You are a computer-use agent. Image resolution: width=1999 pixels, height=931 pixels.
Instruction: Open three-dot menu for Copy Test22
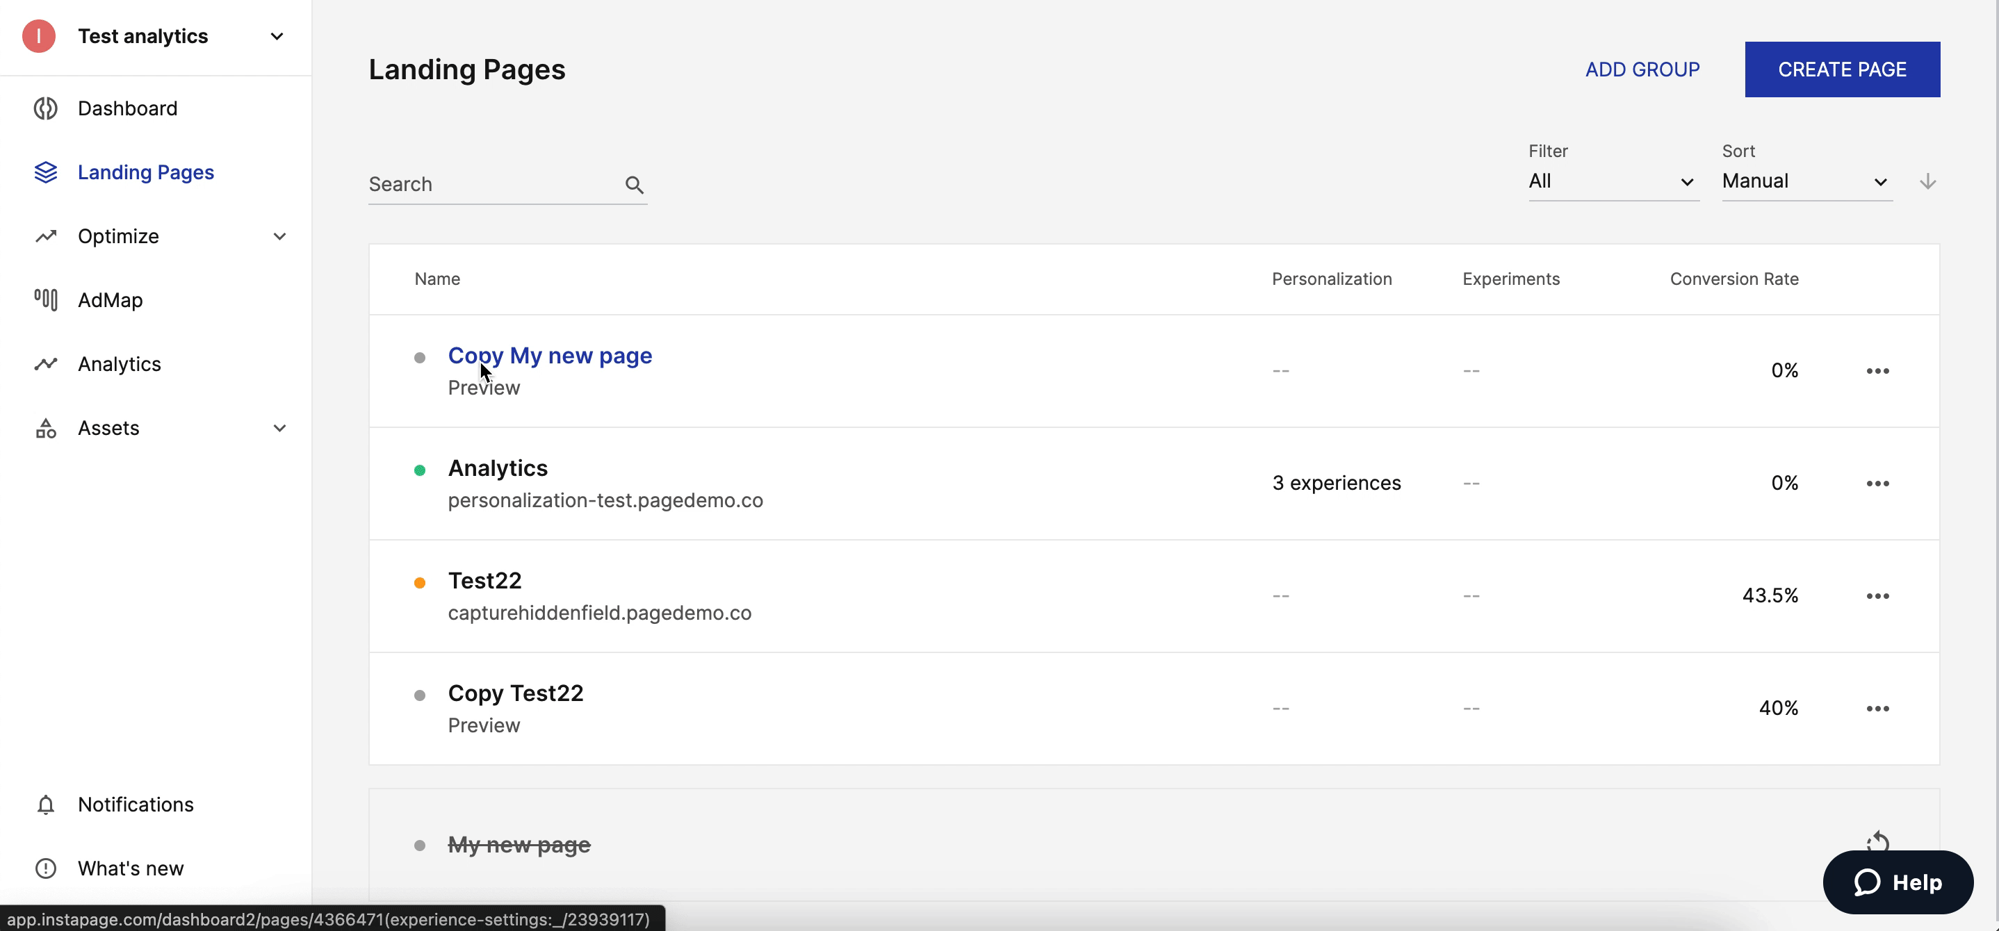(1877, 709)
